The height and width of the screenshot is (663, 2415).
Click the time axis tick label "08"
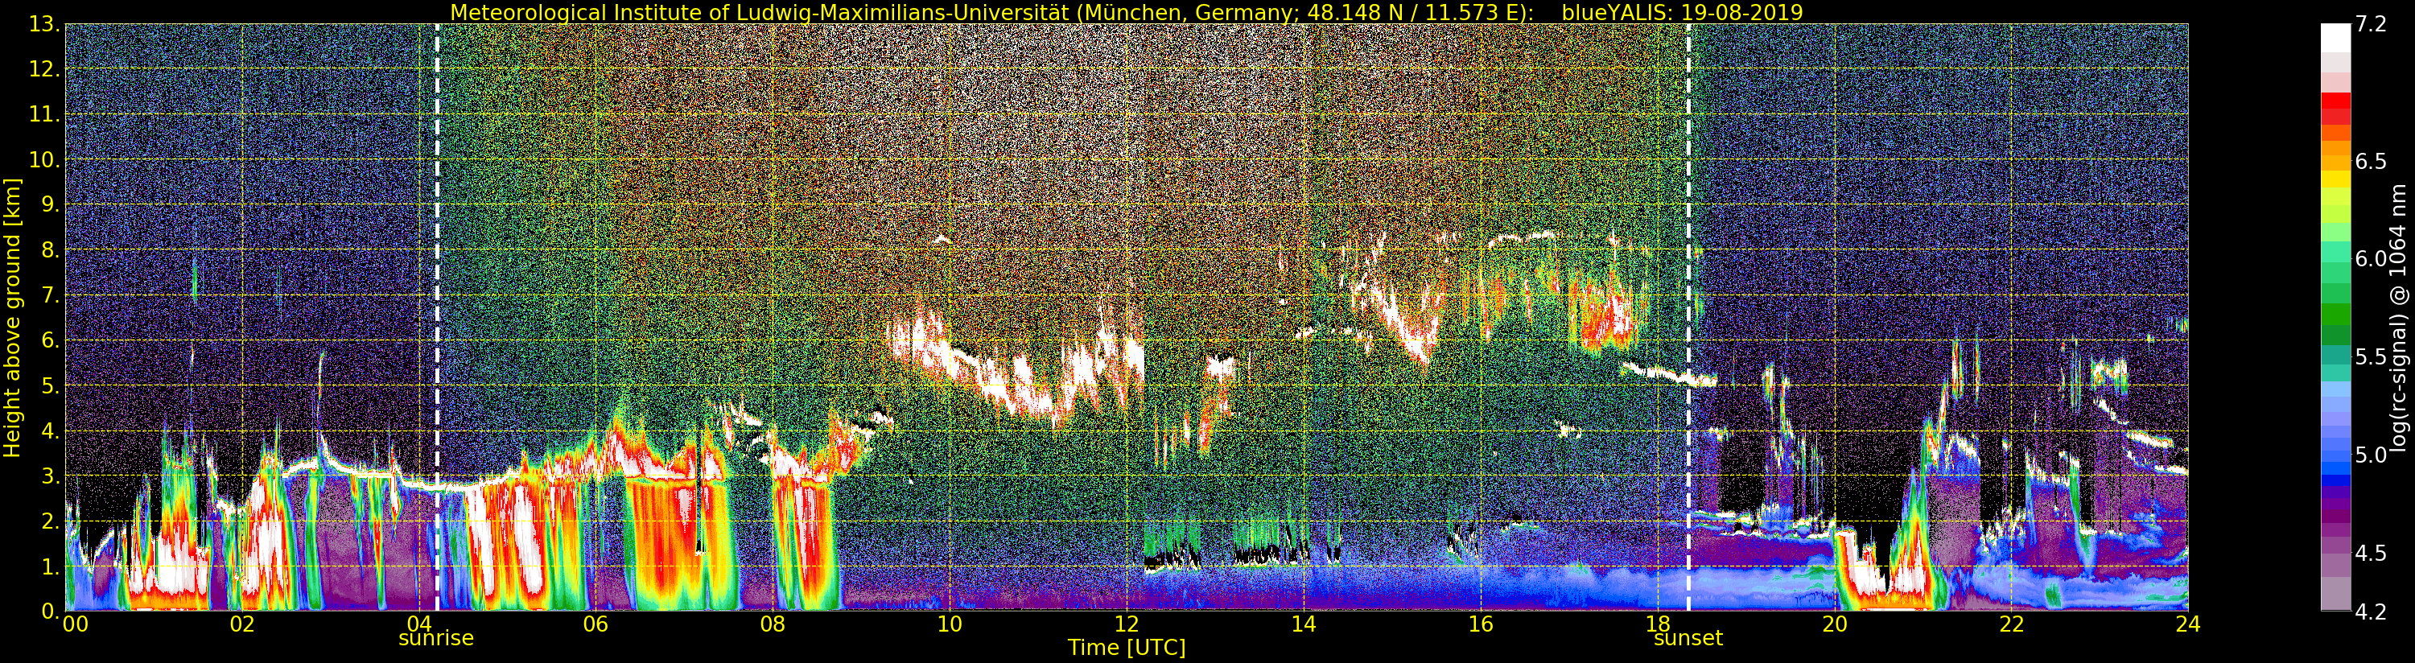[773, 624]
